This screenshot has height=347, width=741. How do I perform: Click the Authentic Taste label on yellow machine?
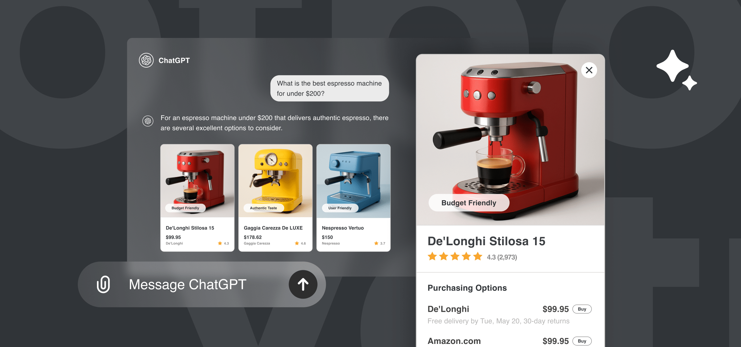tap(263, 208)
